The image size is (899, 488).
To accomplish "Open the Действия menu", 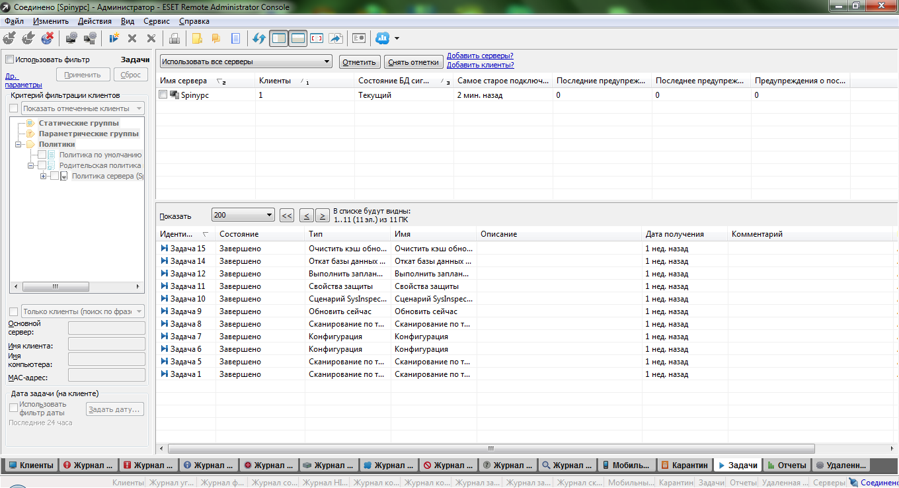I will coord(95,21).
